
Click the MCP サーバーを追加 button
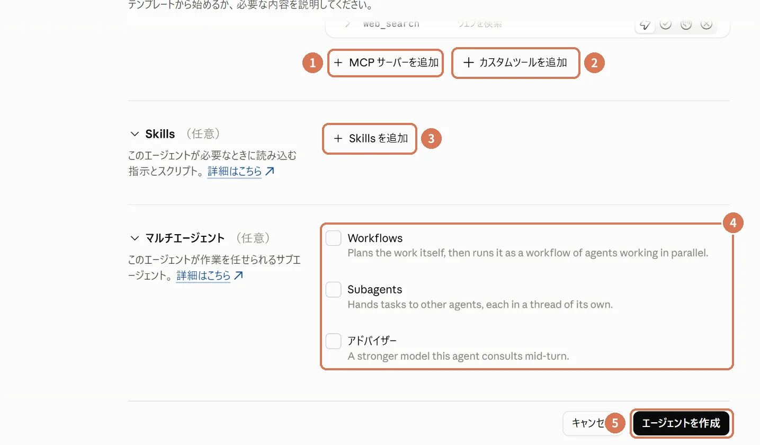coord(386,63)
